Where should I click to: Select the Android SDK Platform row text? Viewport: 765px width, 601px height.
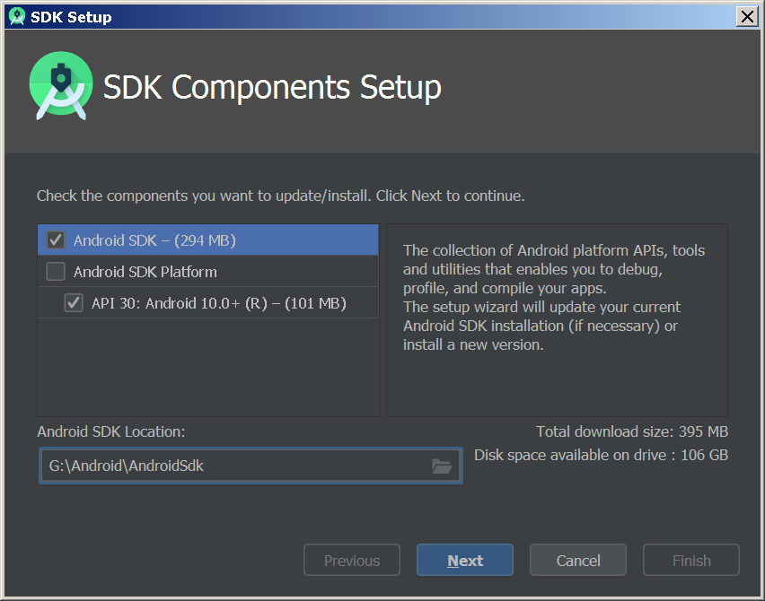pyautogui.click(x=145, y=272)
